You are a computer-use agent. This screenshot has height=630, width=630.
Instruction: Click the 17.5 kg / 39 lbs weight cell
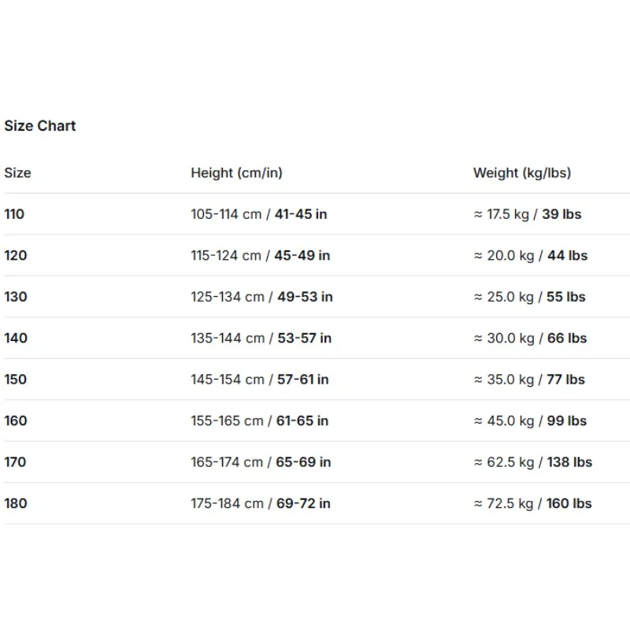tap(528, 214)
